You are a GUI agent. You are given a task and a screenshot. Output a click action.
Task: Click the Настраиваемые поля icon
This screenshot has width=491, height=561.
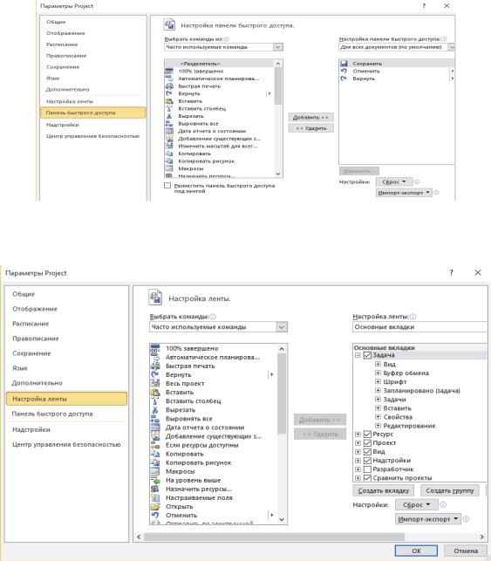tap(155, 497)
